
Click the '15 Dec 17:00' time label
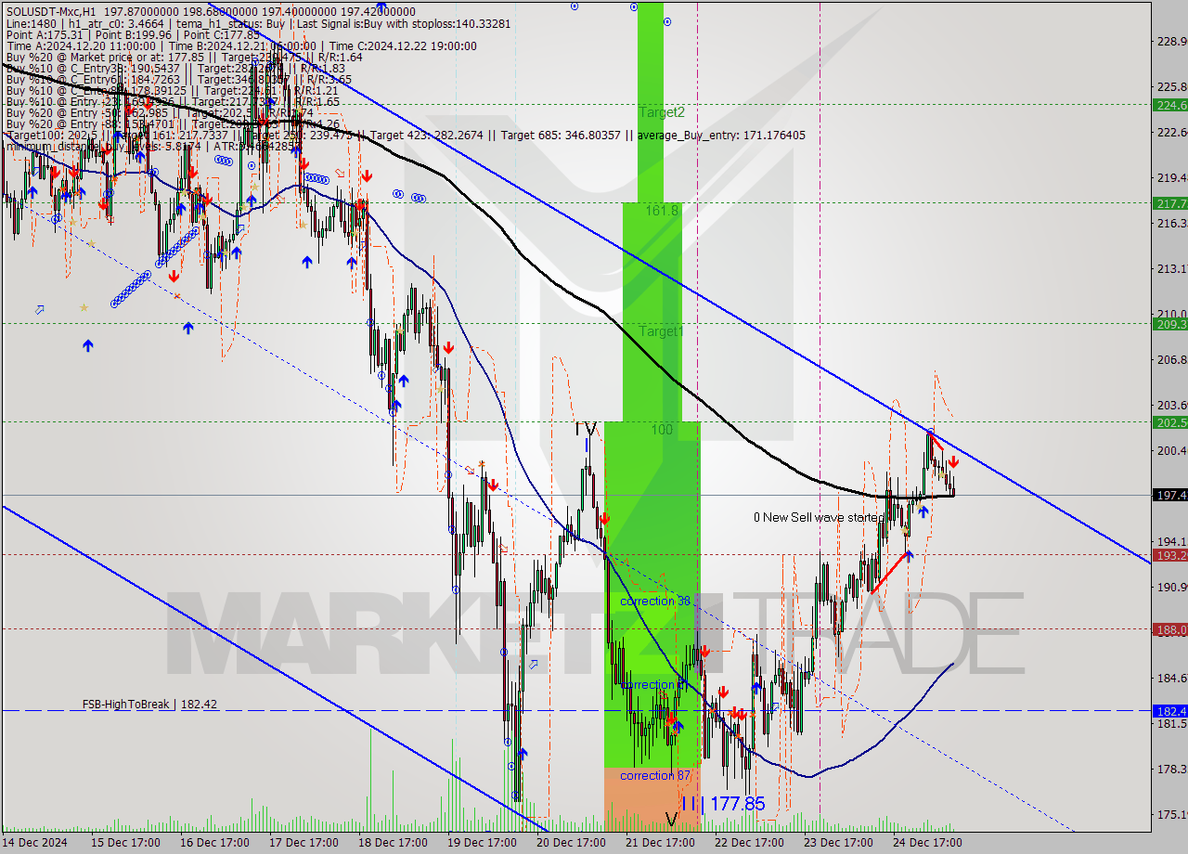point(125,842)
